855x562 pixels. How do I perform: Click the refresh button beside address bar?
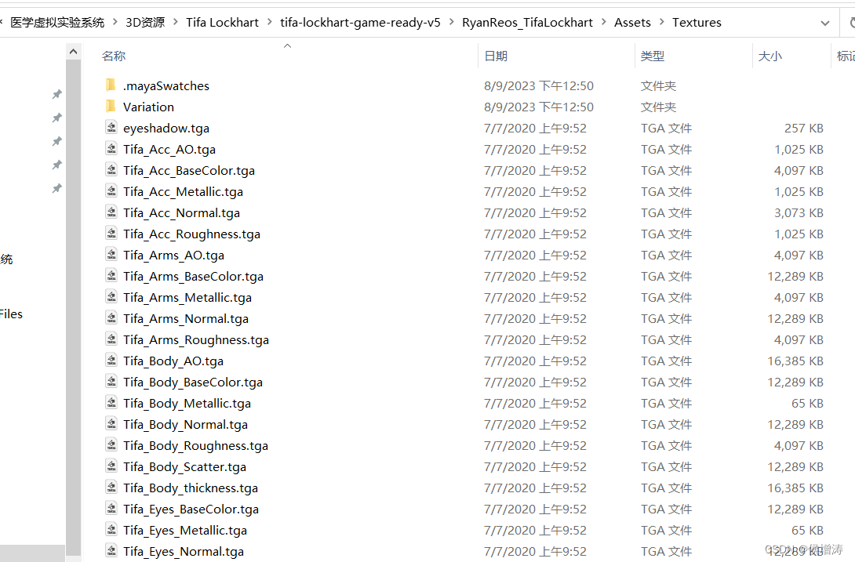(x=851, y=23)
